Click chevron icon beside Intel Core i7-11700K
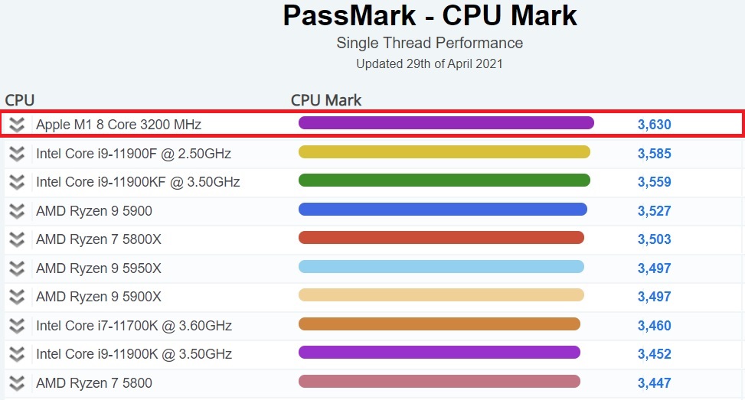 point(18,326)
